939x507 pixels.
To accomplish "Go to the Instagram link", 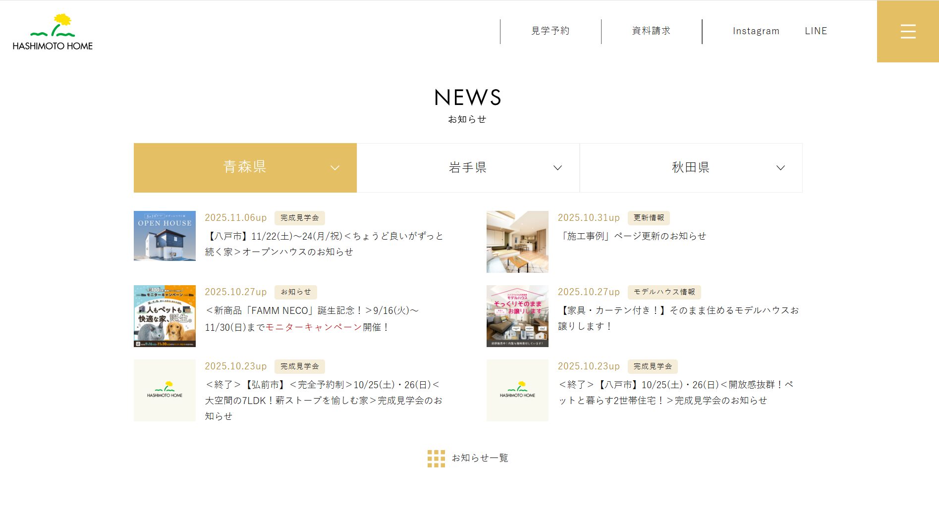I will (756, 31).
